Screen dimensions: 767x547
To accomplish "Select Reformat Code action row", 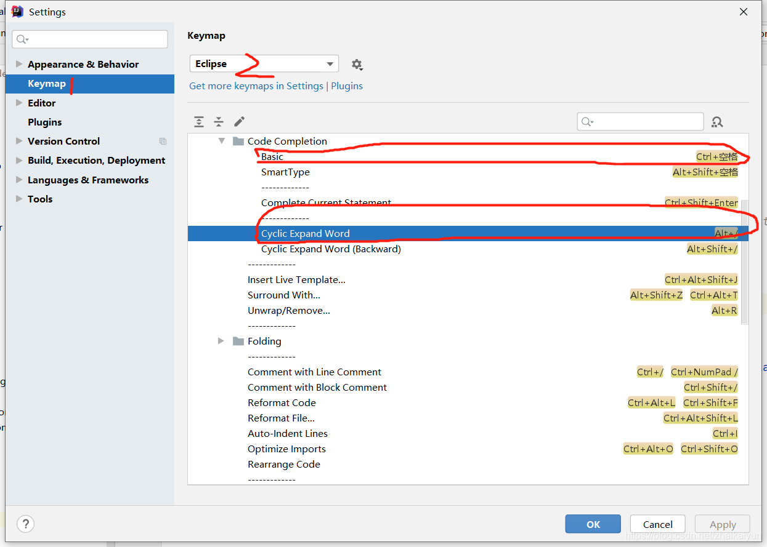I will tap(468, 403).
